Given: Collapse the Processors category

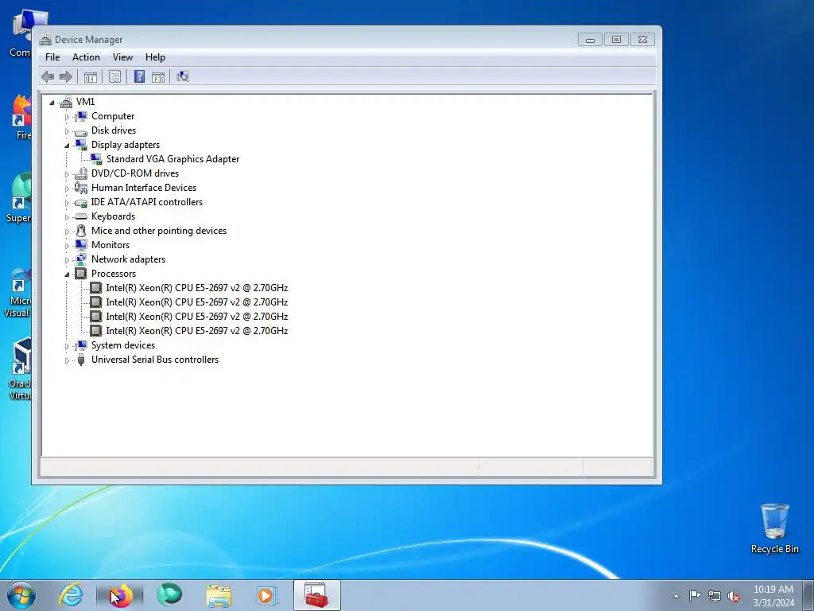Looking at the screenshot, I should click(67, 274).
